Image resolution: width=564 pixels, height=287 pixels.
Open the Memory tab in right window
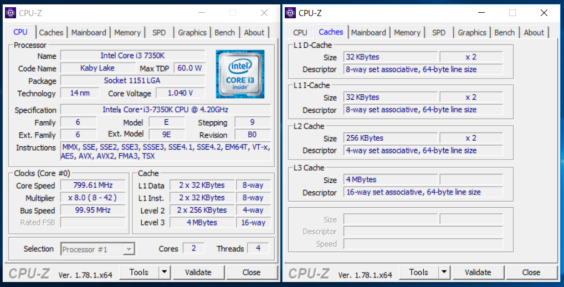tap(407, 32)
